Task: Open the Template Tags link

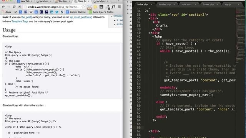Action: 20,21
